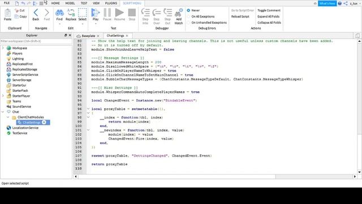Screen dimensions: 362x204
Task: Click the Copy icon
Action: pos(16,16)
